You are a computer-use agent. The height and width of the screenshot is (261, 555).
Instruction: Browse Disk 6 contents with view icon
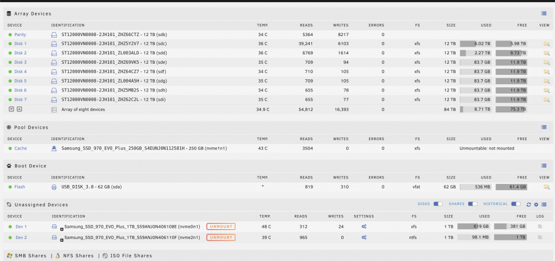click(547, 90)
